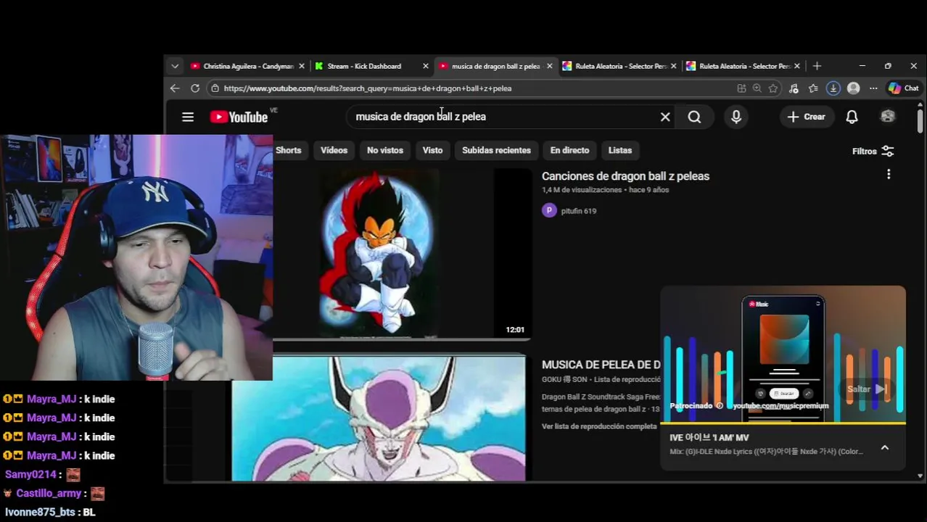
Task: Reload the page with the refresh icon
Action: coord(195,88)
